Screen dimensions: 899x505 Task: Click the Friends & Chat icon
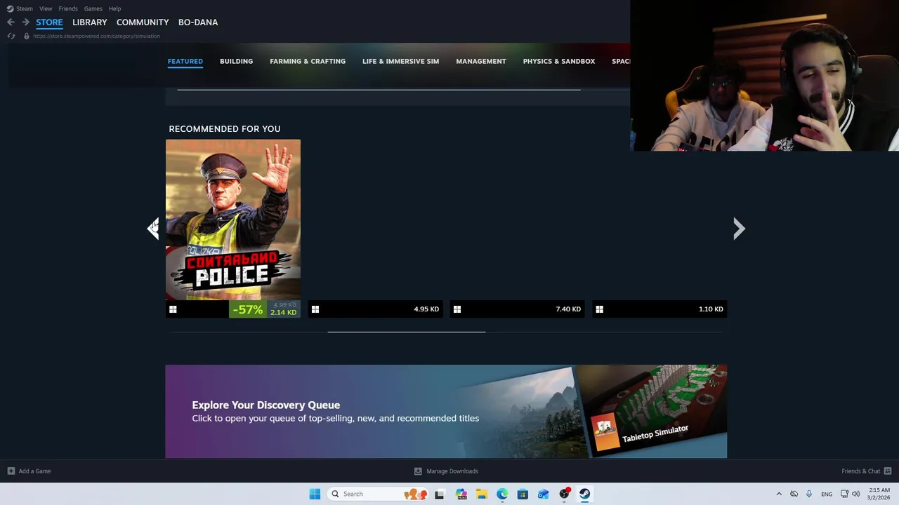pyautogui.click(x=888, y=471)
